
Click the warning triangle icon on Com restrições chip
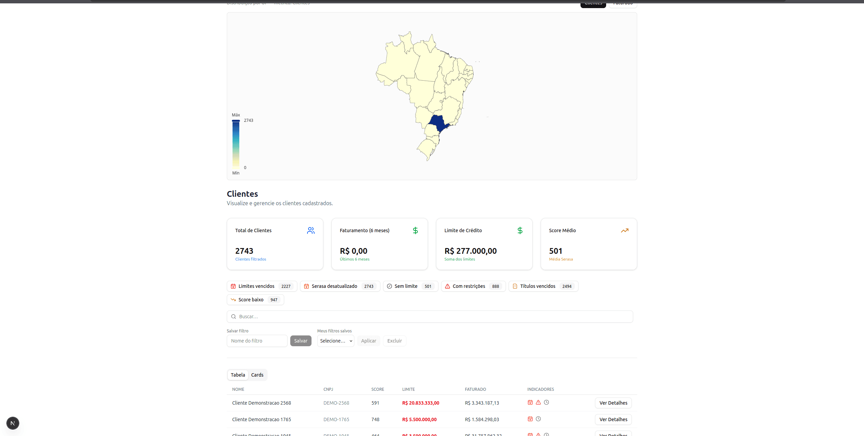point(448,286)
